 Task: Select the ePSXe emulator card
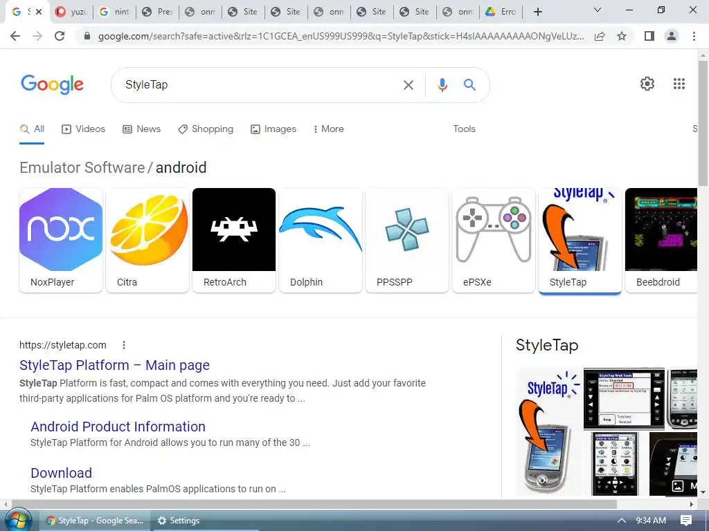(x=494, y=240)
